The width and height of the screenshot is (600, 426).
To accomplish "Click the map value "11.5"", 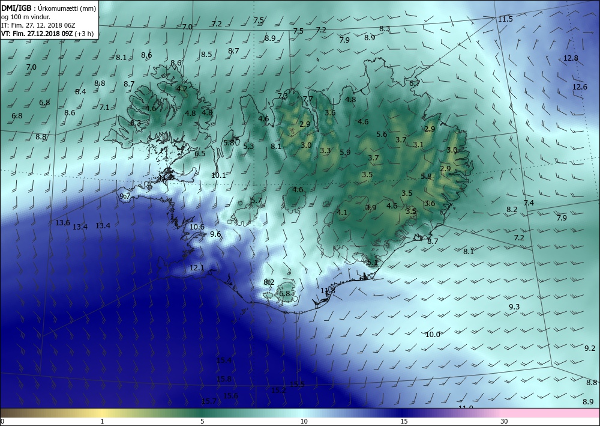I will pyautogui.click(x=505, y=19).
